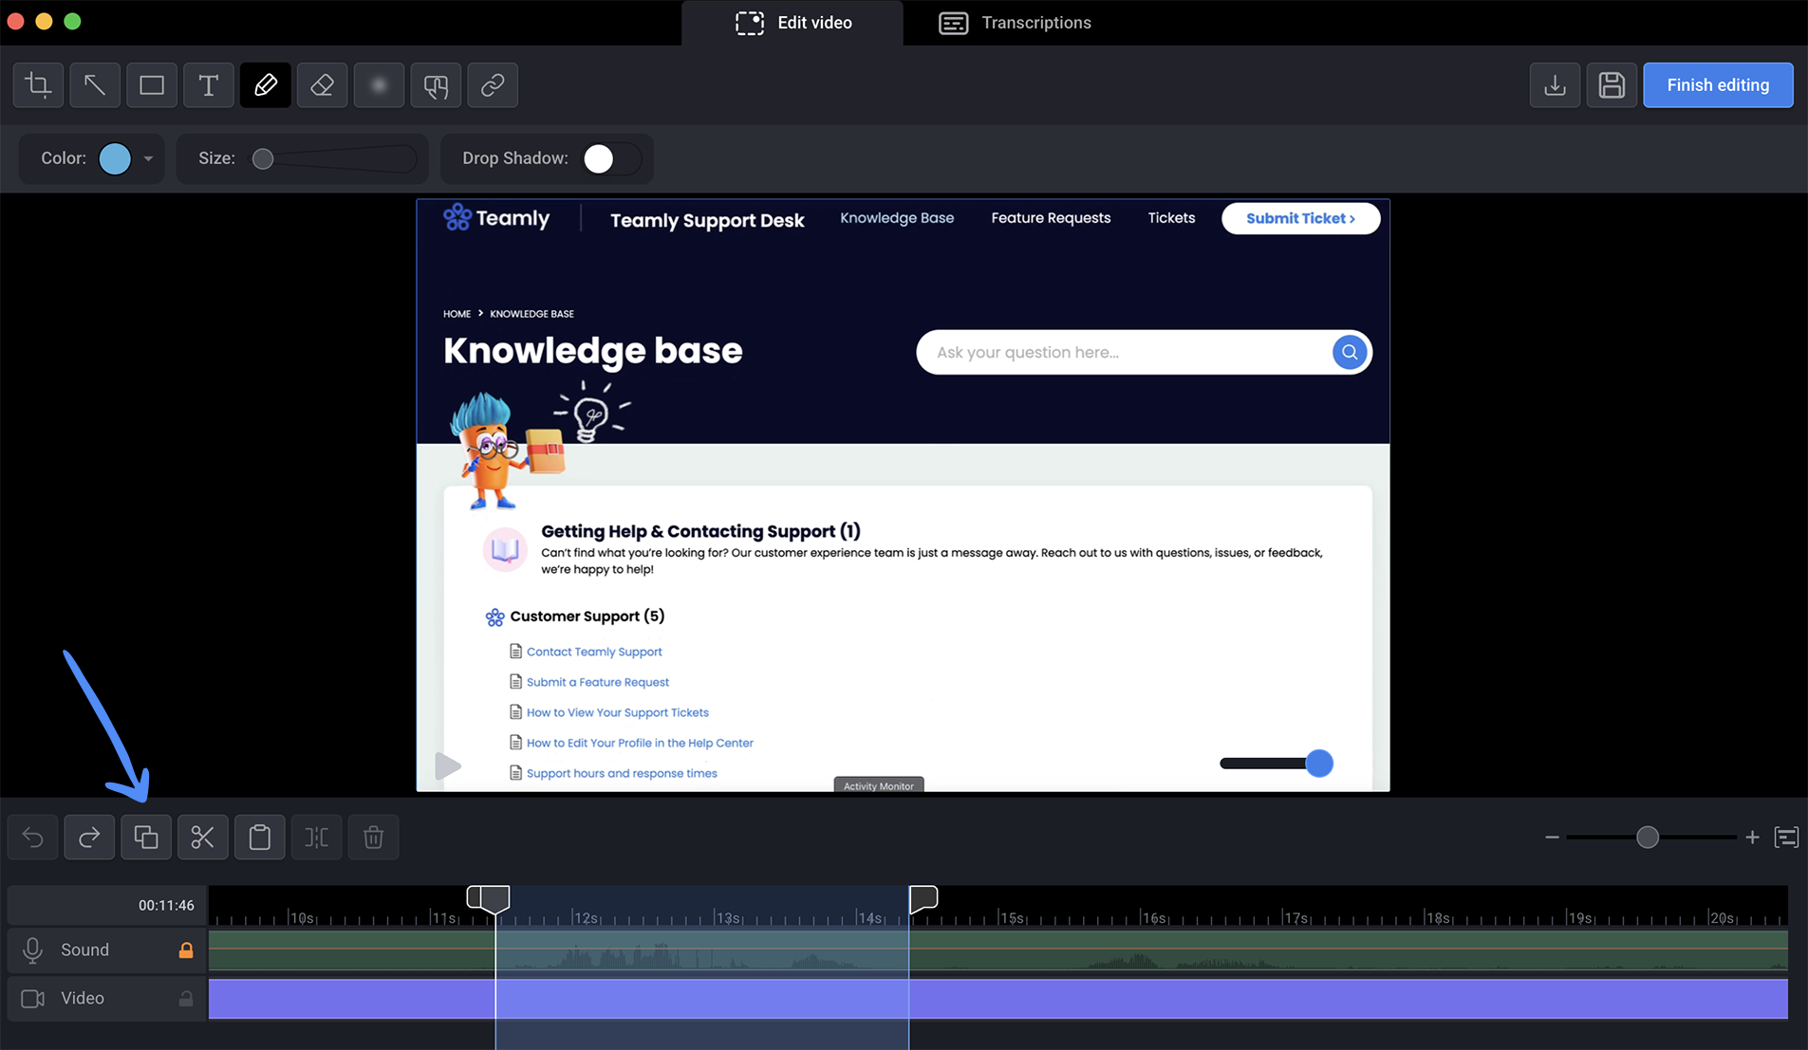Open How to Edit Your Profile link
The height and width of the screenshot is (1050, 1808).
(x=640, y=743)
